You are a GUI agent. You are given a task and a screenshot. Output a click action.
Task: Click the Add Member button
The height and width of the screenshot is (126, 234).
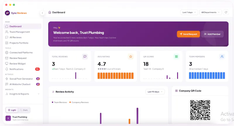pos(212,34)
